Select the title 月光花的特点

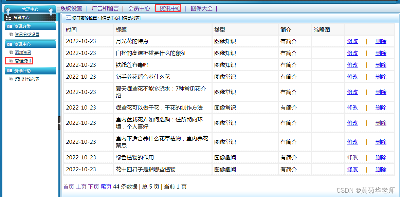click(132, 41)
